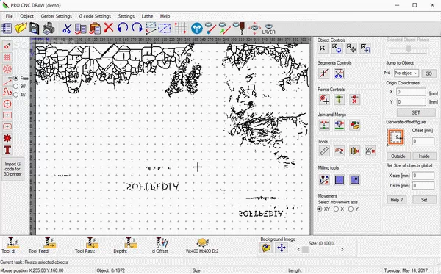Open the Jump to Object dropdown
This screenshot has width=441, height=274.
click(406, 73)
